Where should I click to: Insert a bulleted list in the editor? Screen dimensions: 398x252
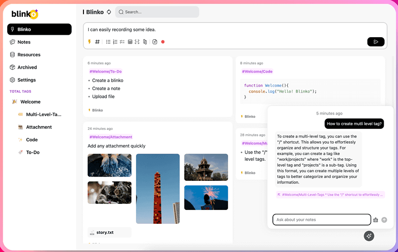(x=108, y=42)
